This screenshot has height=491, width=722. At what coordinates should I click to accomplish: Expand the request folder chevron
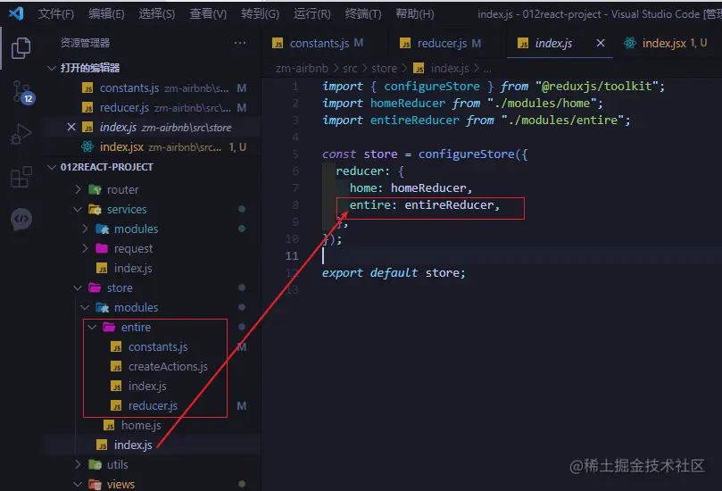85,248
